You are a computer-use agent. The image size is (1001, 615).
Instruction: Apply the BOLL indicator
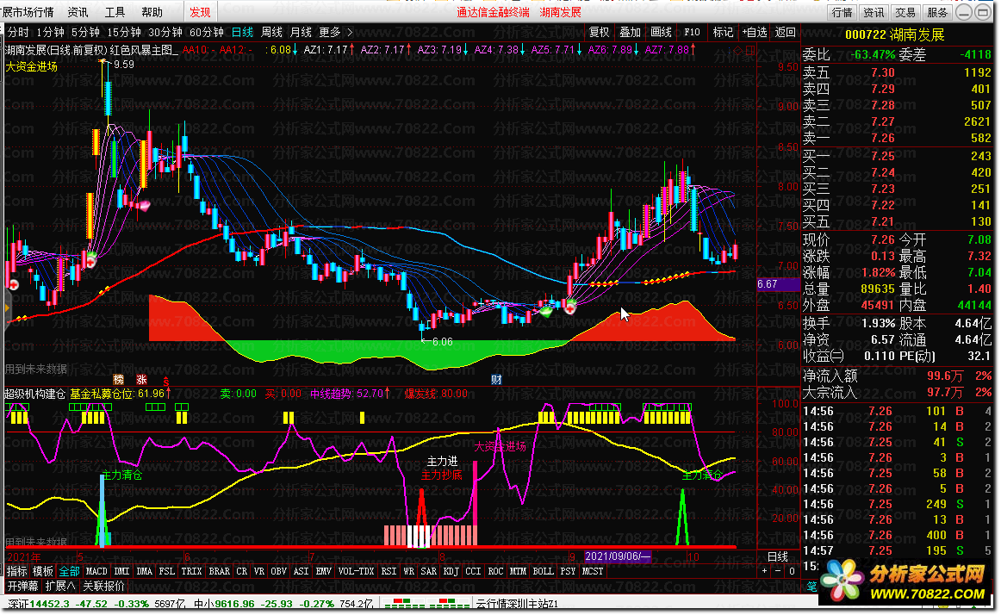(x=544, y=571)
